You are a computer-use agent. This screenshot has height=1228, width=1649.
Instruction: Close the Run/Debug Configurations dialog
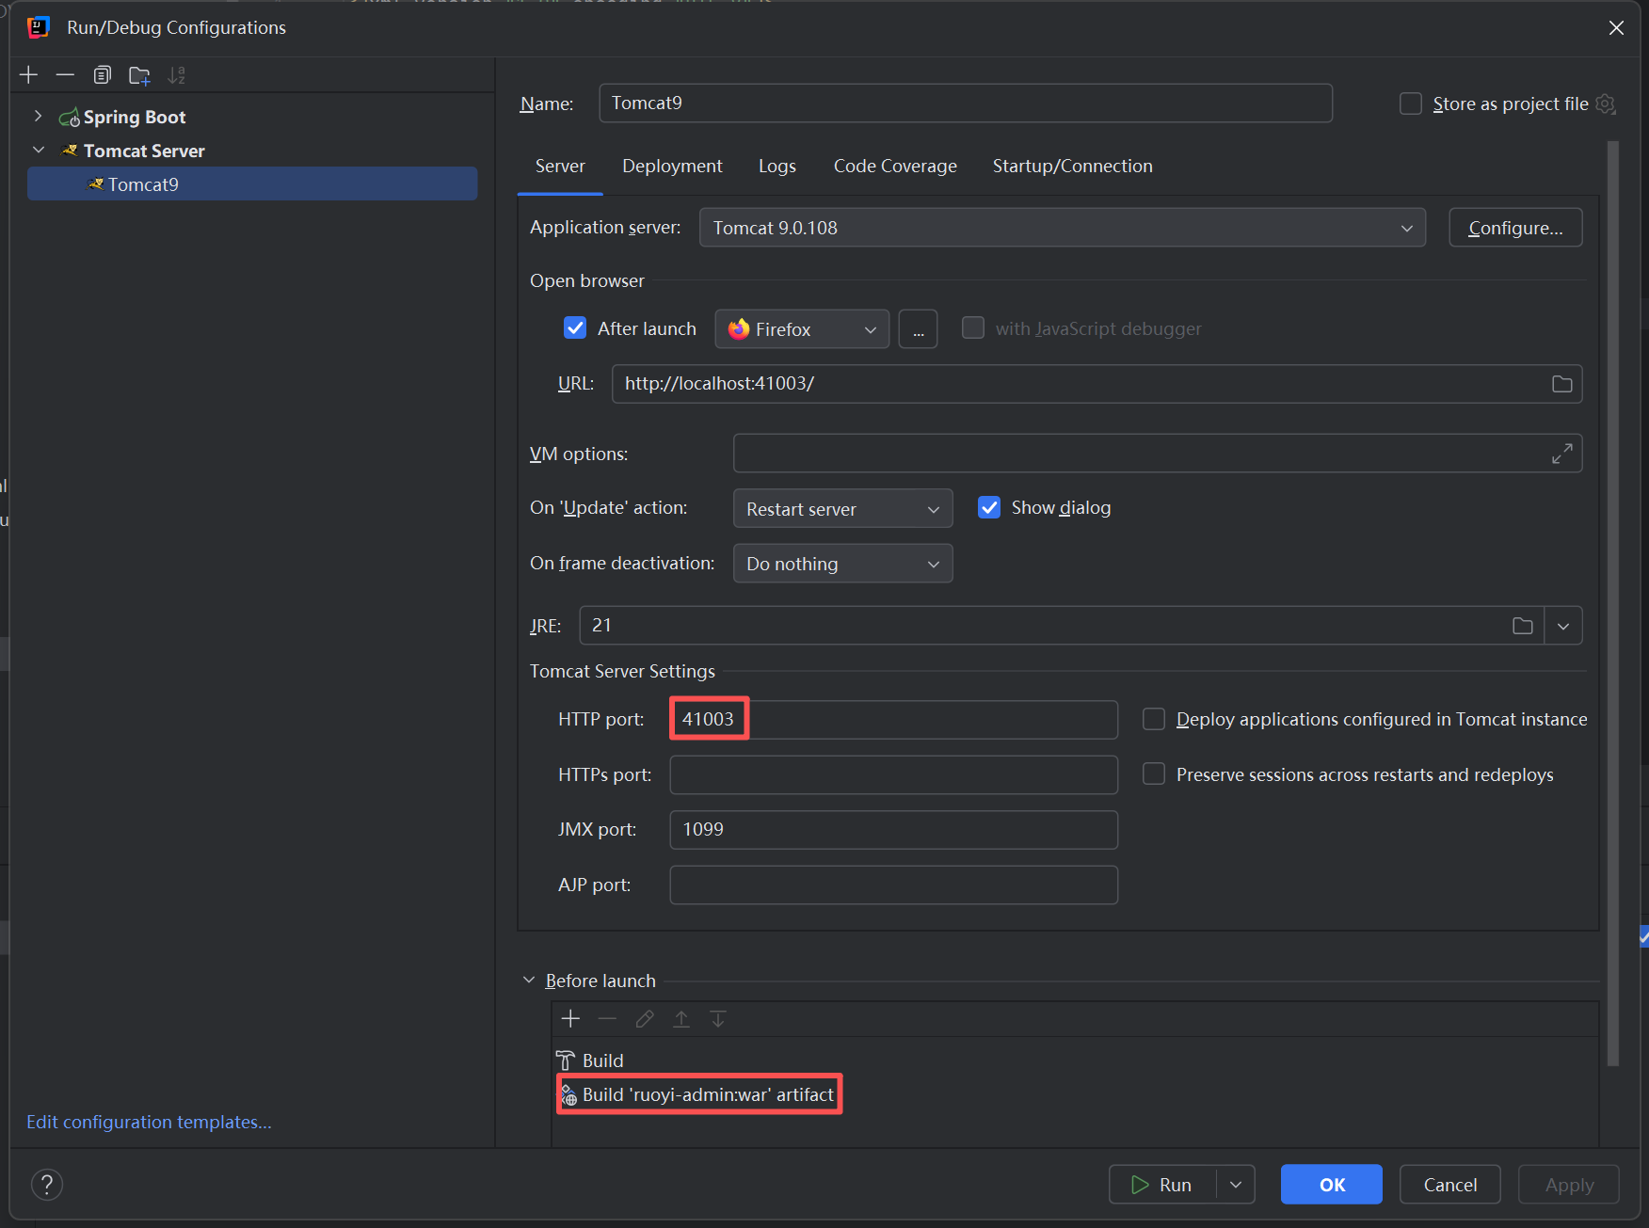click(x=1616, y=27)
